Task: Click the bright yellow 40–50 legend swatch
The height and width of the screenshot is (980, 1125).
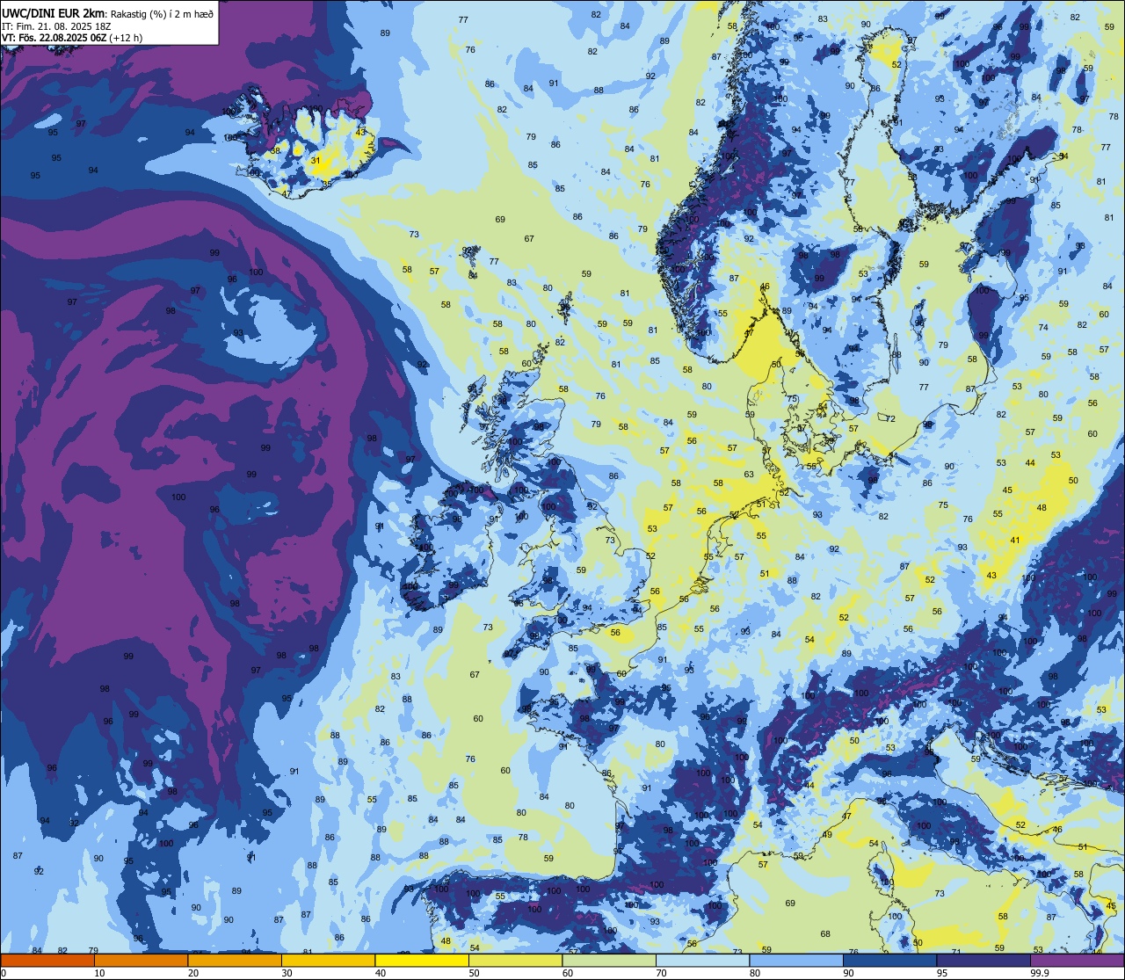Action: click(x=422, y=960)
